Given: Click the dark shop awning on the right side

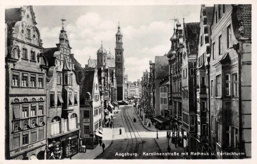Looking at the screenshot, I should pyautogui.click(x=162, y=119).
